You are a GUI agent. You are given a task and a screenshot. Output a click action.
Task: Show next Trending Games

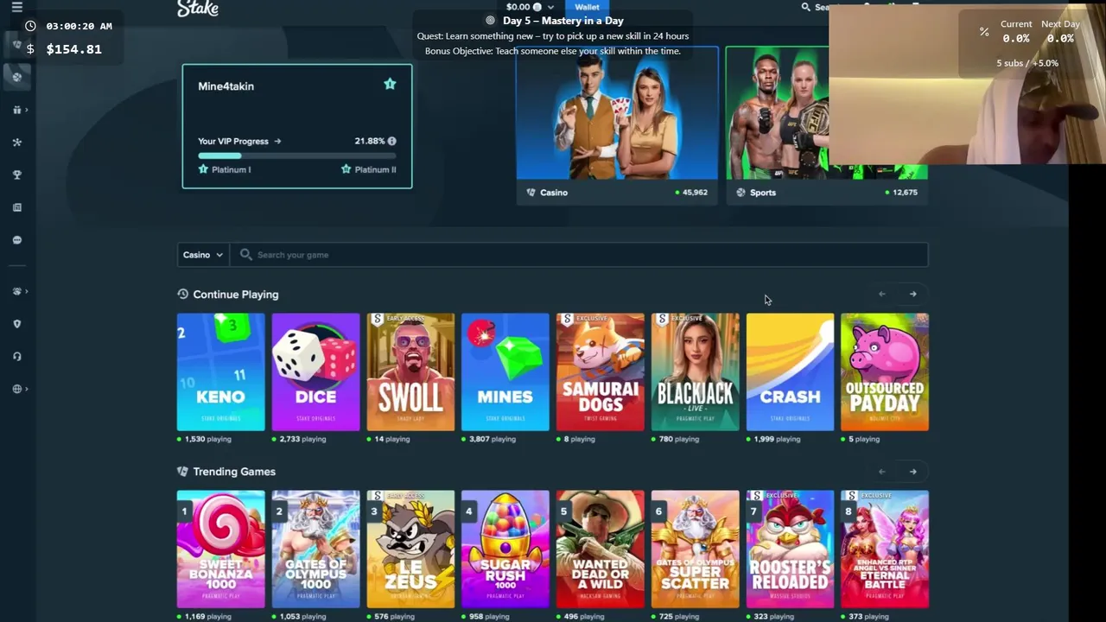912,472
